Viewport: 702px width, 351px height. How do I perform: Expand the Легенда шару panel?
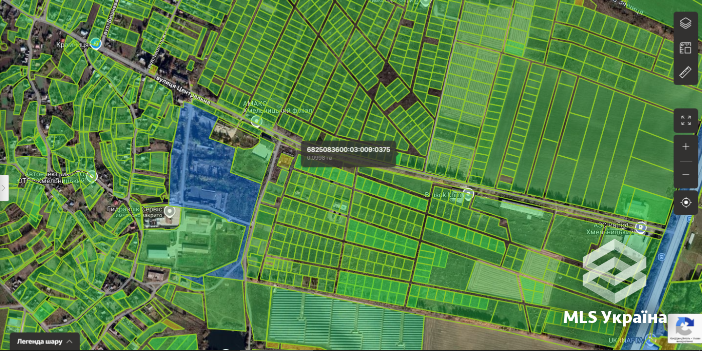point(45,341)
